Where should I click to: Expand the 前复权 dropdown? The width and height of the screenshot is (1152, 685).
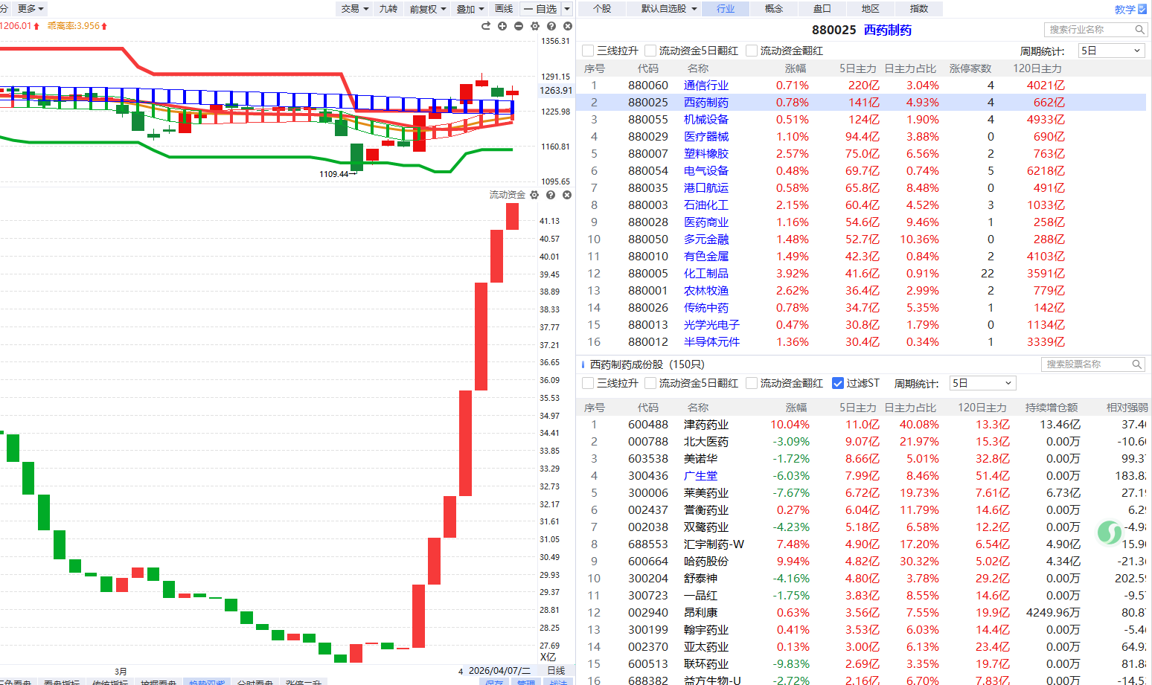tap(428, 9)
